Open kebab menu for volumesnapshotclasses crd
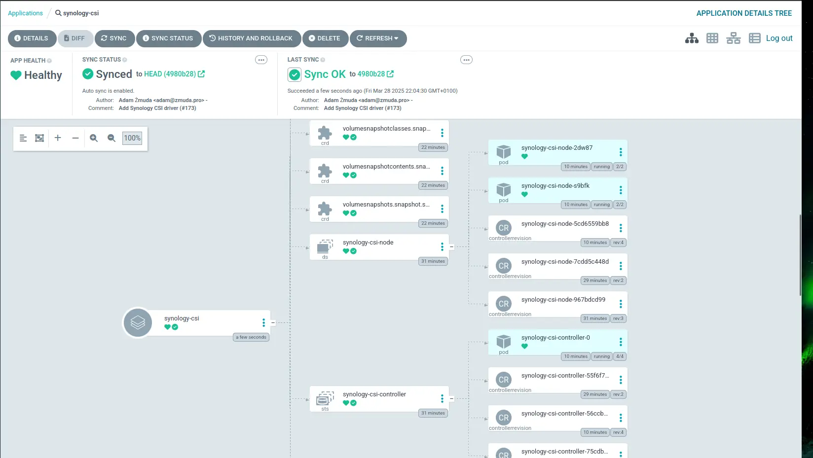 (x=442, y=133)
